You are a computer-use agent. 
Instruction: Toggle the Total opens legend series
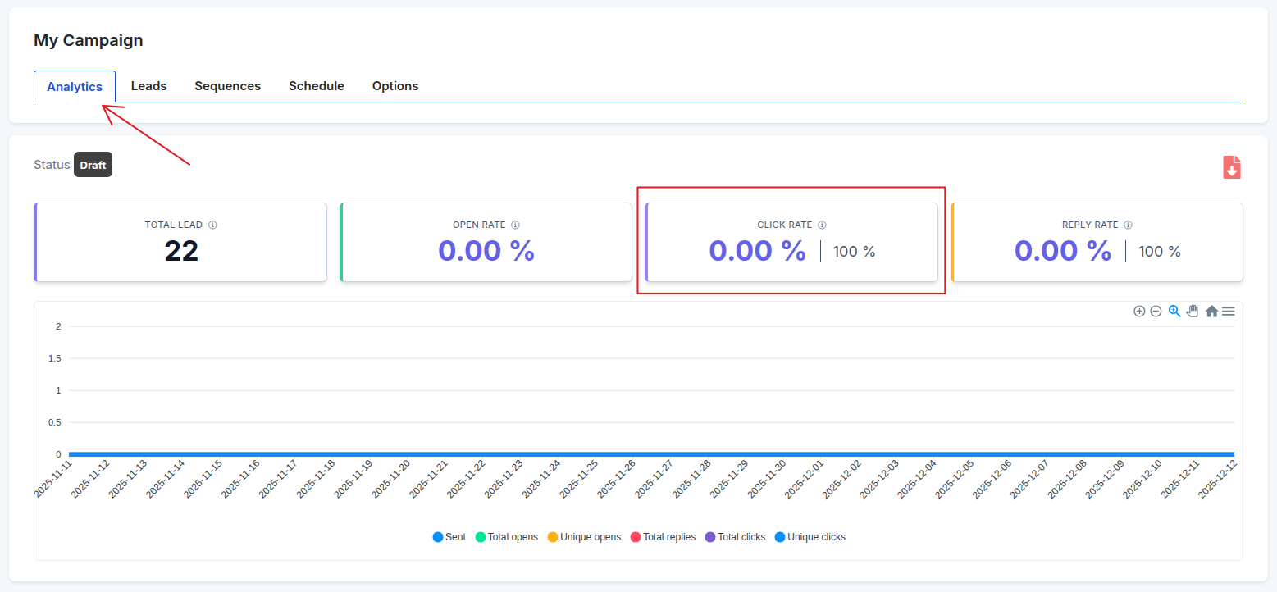507,537
